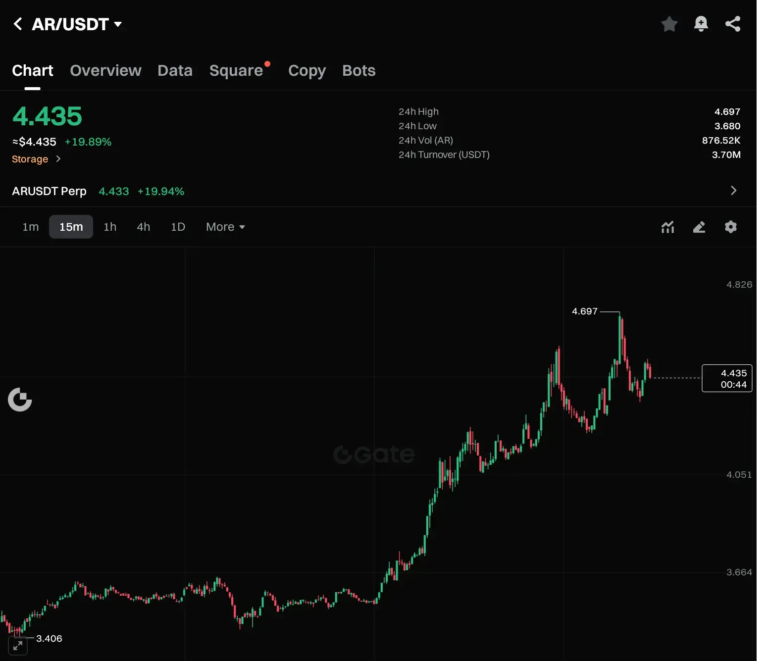Open ARUSDT Perp contract row
The height and width of the screenshot is (661, 766).
(378, 191)
